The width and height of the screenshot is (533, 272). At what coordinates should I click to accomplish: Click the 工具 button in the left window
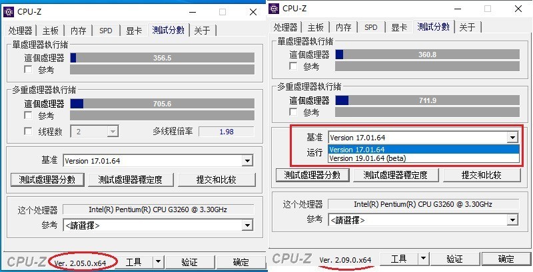[x=134, y=262]
